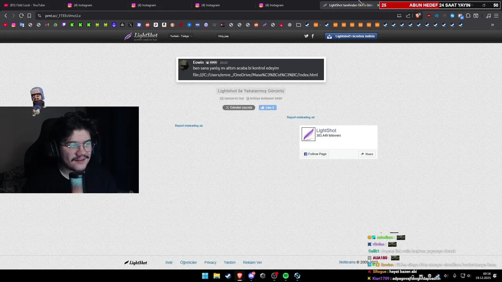Open the YouTube bookmark icon
The image size is (502, 282).
tap(5, 25)
